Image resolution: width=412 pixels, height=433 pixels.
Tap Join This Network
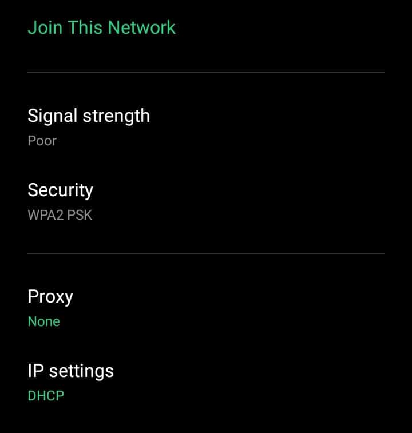pyautogui.click(x=101, y=27)
